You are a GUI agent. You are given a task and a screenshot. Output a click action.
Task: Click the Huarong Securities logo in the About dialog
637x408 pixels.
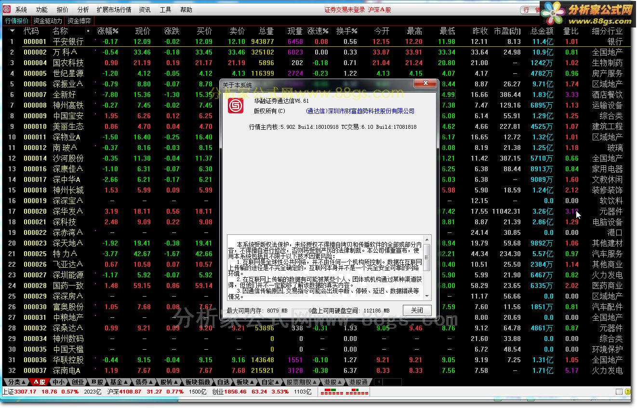236,106
